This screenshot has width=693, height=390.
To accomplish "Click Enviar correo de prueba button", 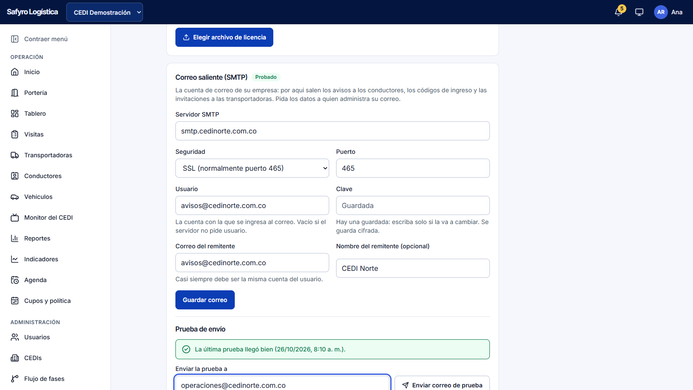I will [442, 383].
